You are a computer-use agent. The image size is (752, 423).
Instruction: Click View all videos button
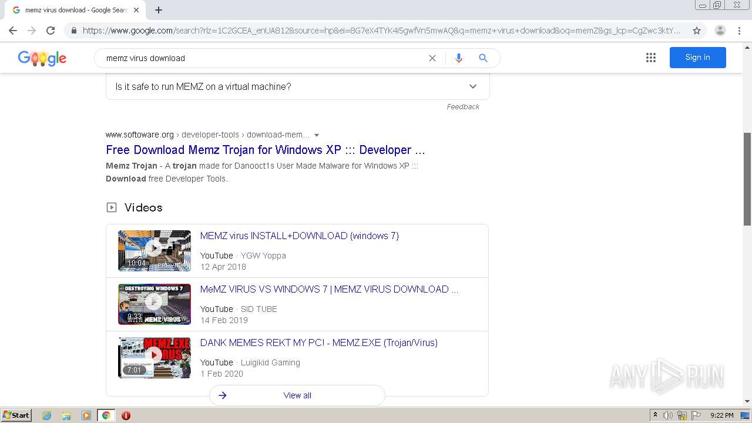(x=297, y=395)
